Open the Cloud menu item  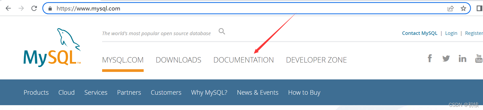pyautogui.click(x=66, y=93)
